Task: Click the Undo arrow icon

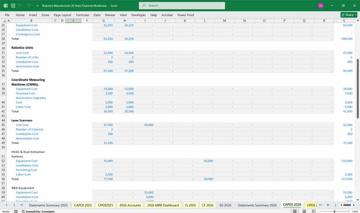Action: 20,6
